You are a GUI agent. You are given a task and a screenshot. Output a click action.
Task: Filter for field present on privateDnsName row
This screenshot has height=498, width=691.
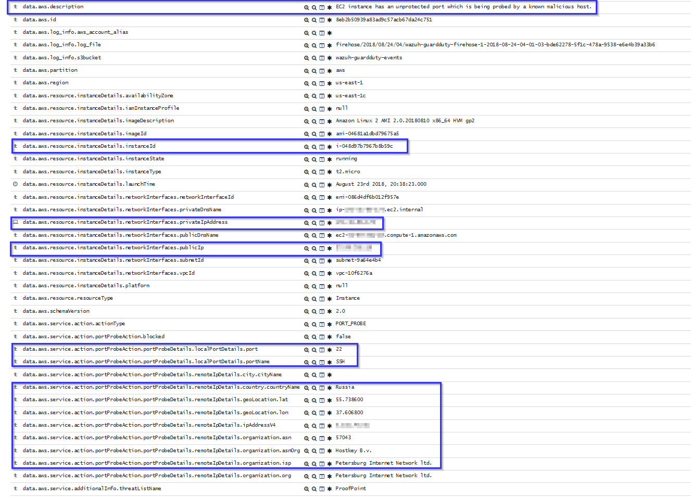click(329, 210)
